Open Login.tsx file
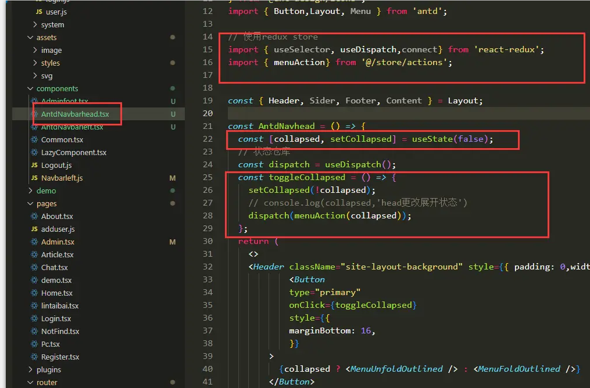Screen dimensions: 590x388 (x=56, y=319)
